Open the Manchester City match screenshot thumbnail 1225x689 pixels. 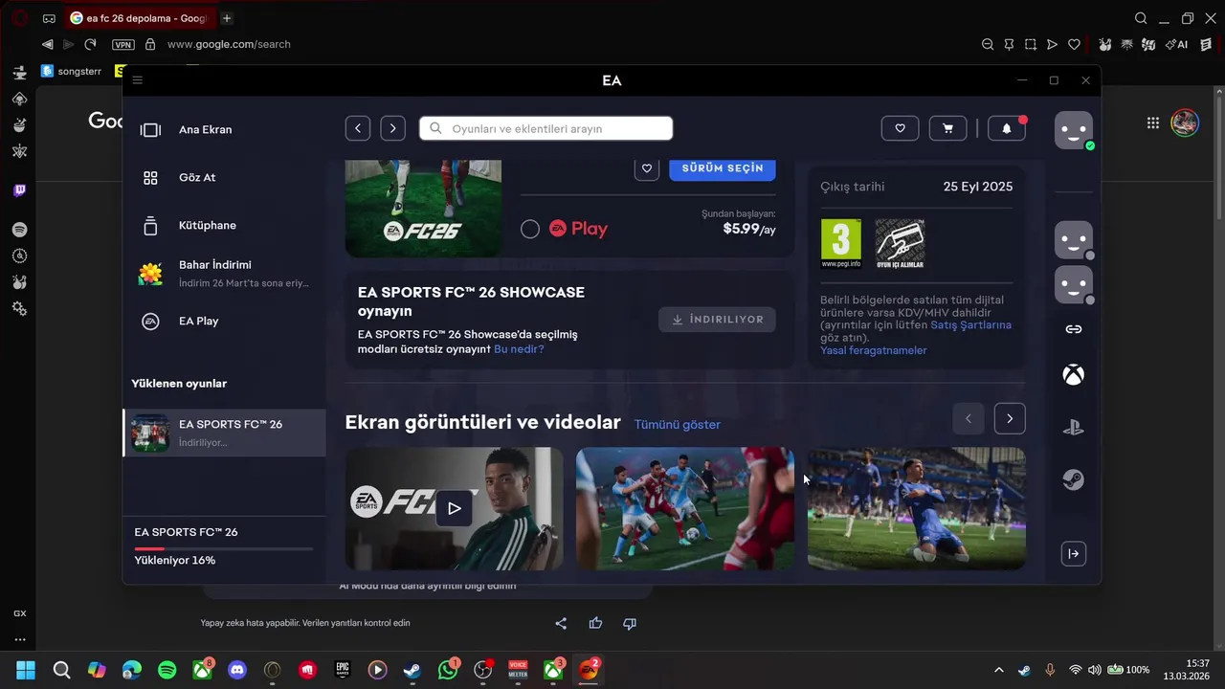[685, 508]
